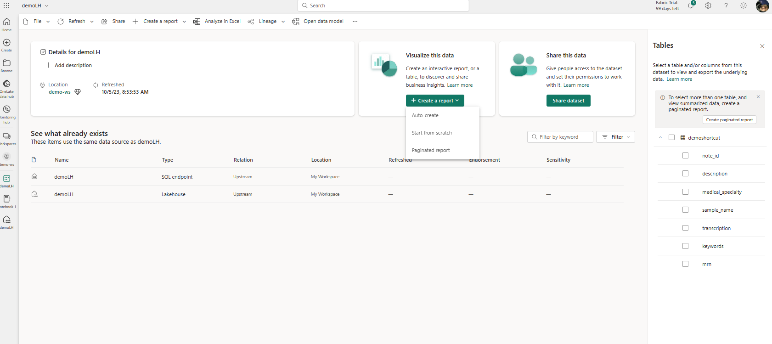Click Learn more under Share this data

point(576,85)
